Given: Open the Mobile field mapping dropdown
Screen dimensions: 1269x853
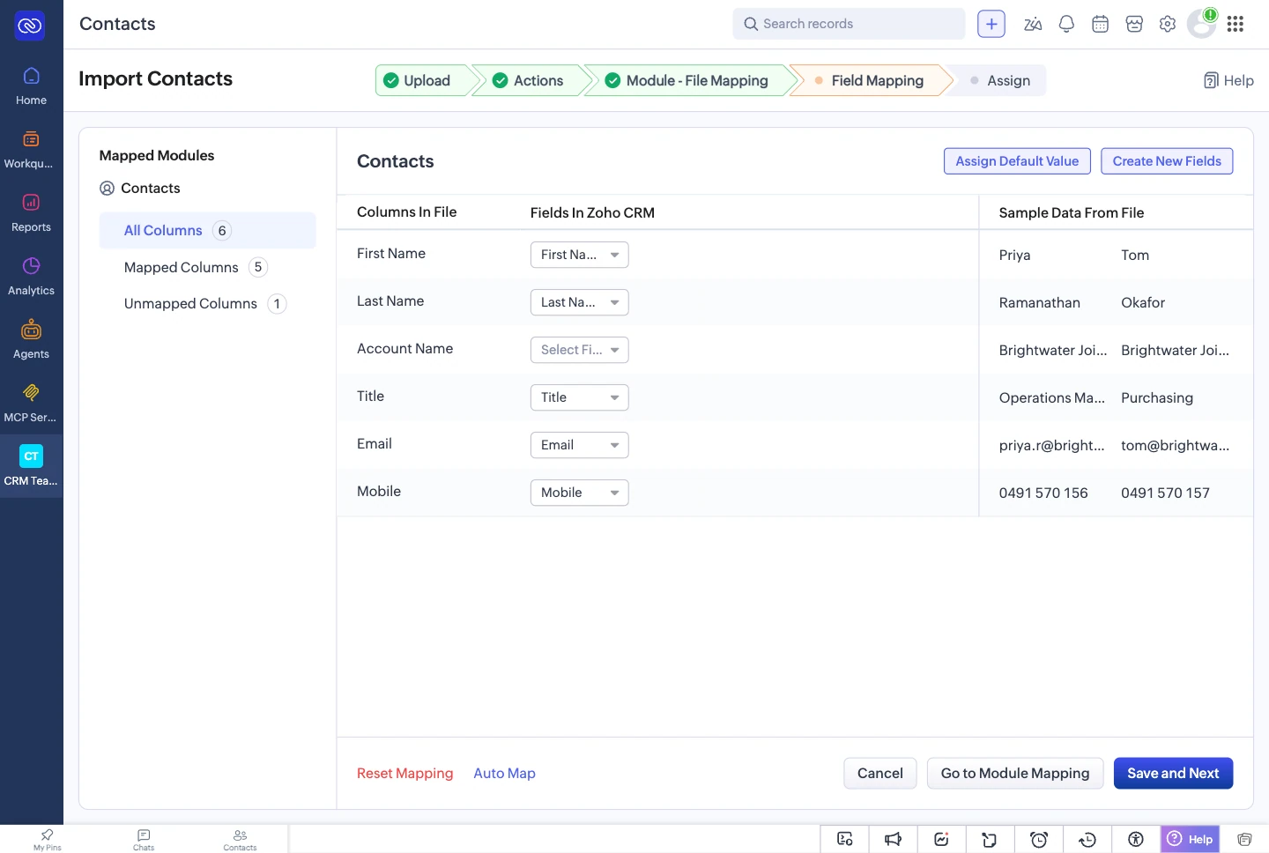Looking at the screenshot, I should click(579, 493).
